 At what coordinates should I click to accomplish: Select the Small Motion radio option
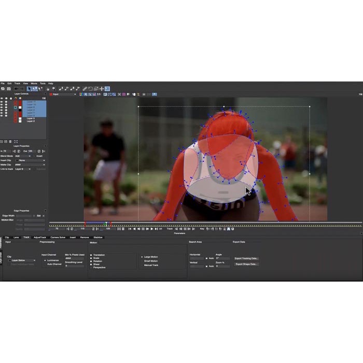[x=142, y=261]
